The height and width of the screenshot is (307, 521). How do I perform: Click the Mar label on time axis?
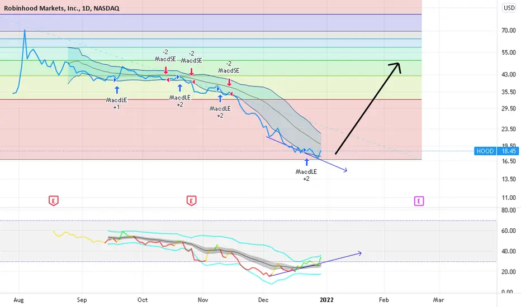(x=438, y=300)
